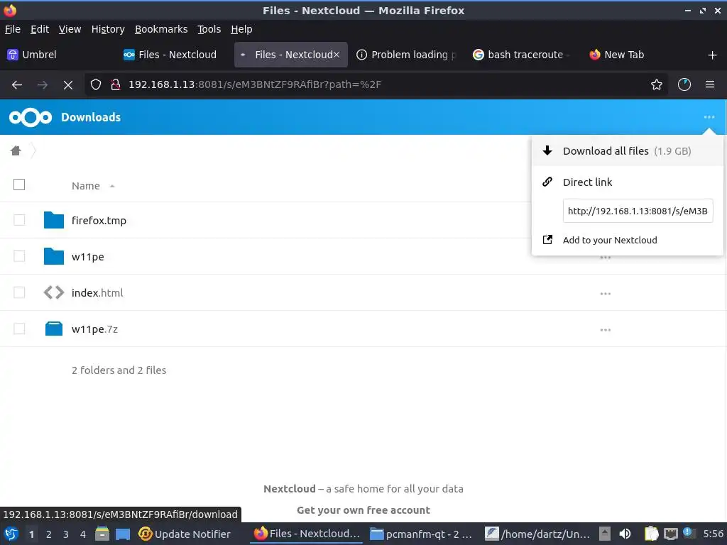Click the home breadcrumb icon
The width and height of the screenshot is (727, 545).
pyautogui.click(x=16, y=150)
